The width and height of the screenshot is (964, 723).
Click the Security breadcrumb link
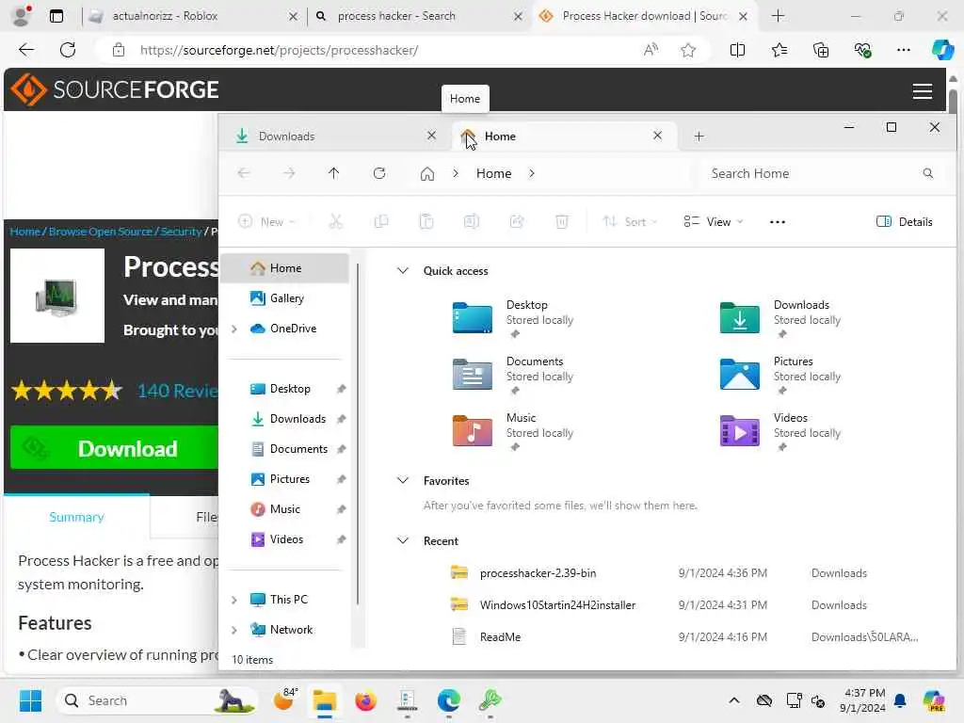tap(181, 232)
